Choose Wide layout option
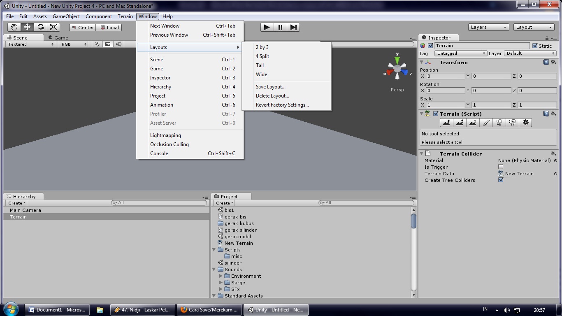 261,74
